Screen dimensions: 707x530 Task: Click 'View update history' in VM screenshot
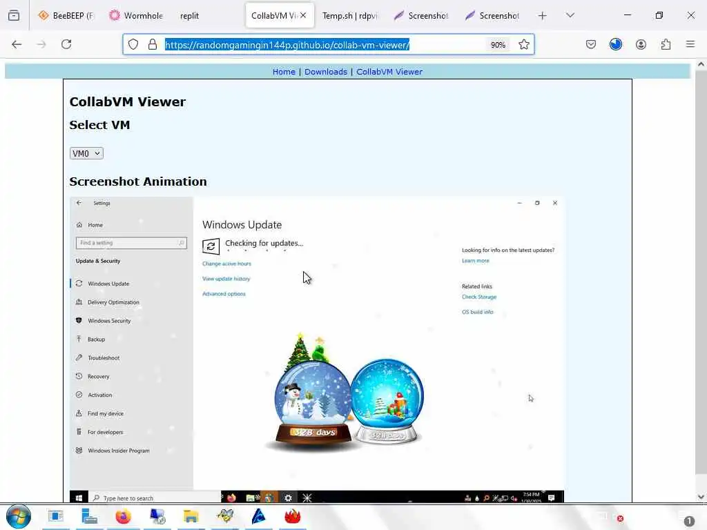pyautogui.click(x=226, y=279)
